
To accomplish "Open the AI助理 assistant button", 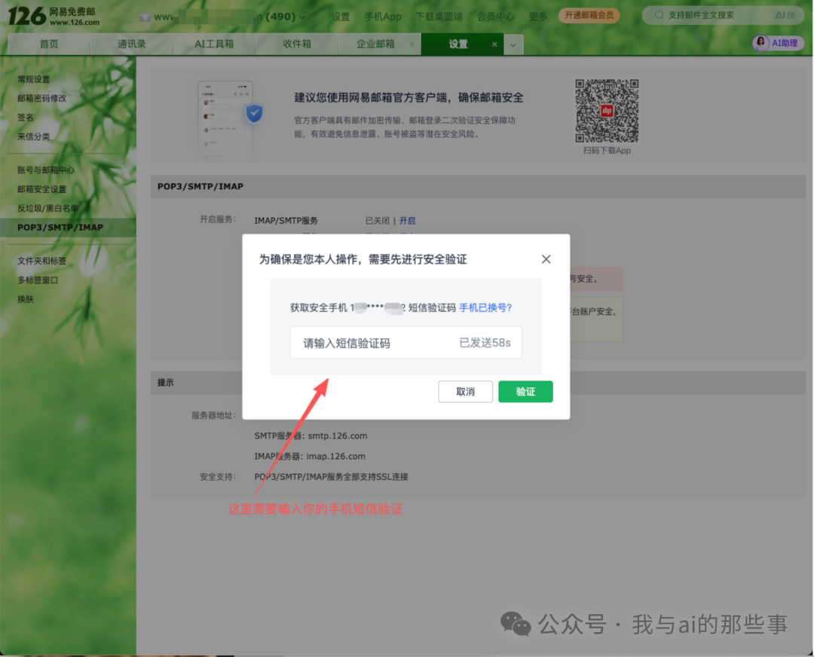I will [778, 43].
